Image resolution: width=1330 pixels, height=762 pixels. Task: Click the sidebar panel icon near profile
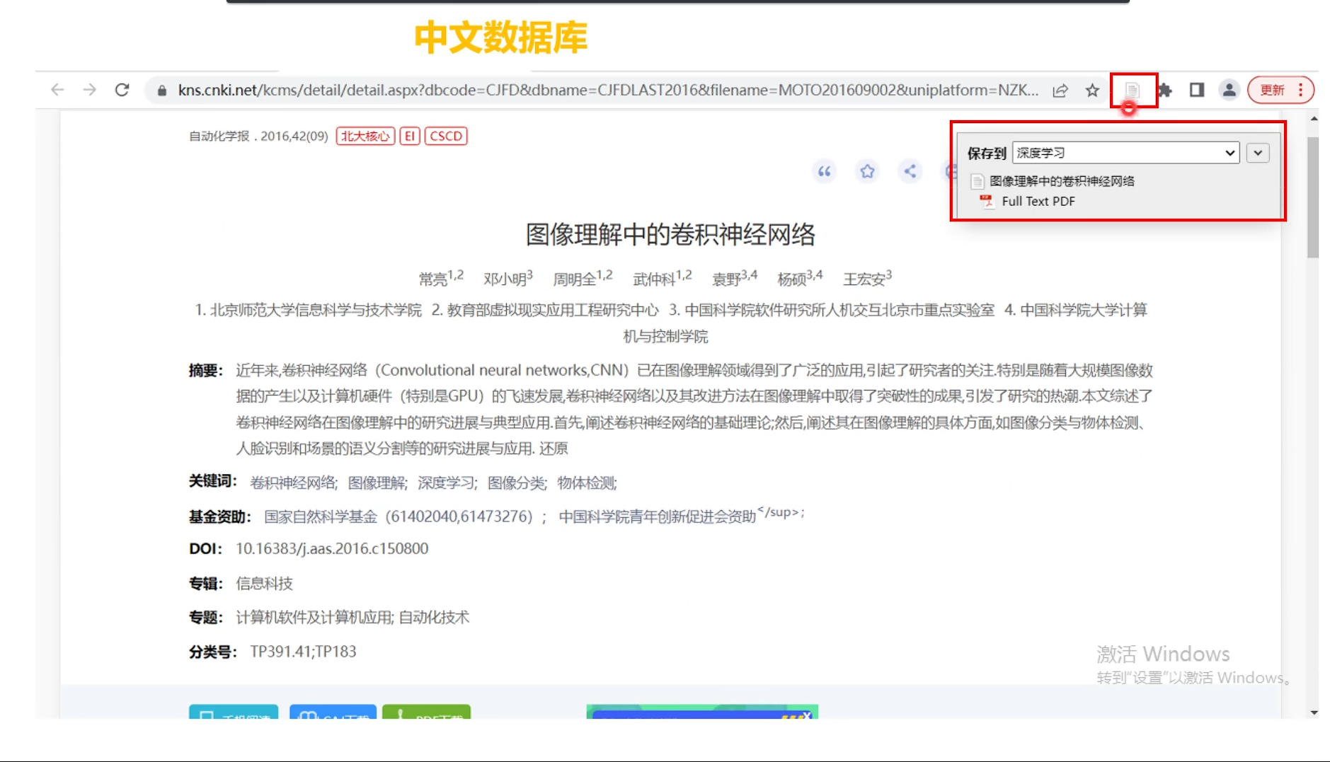1196,90
